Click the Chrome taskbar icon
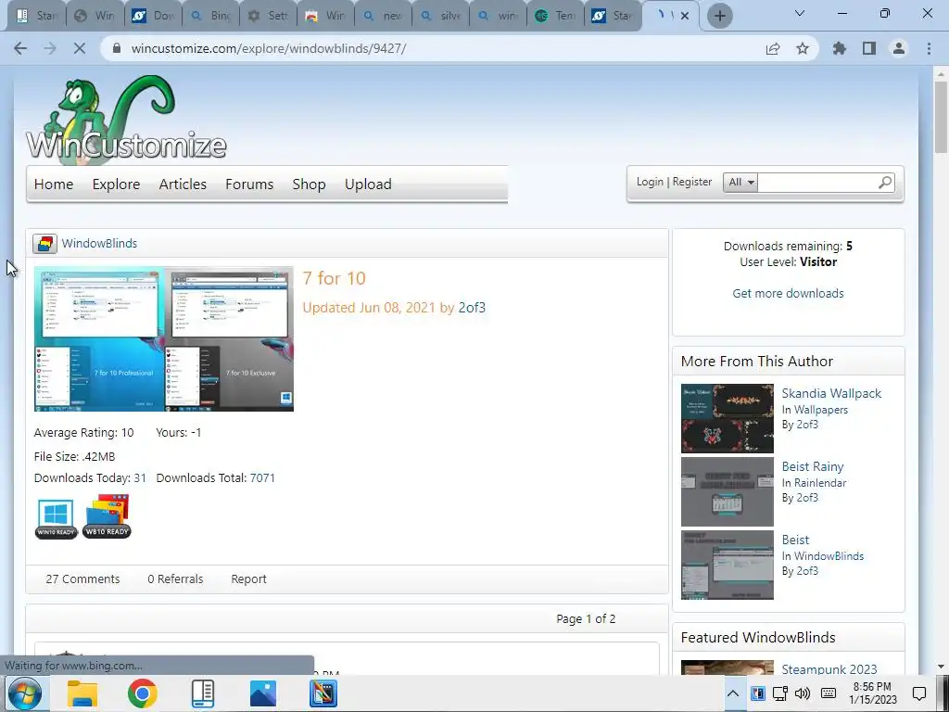The image size is (949, 712). coord(142,693)
